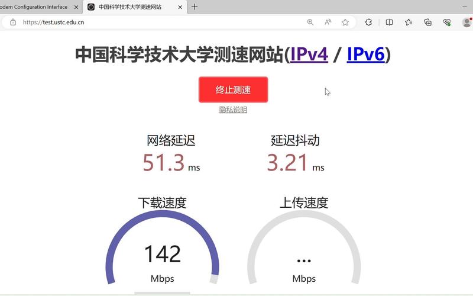
Task: Open the 隐私说明 privacy notice link
Action: tap(233, 110)
